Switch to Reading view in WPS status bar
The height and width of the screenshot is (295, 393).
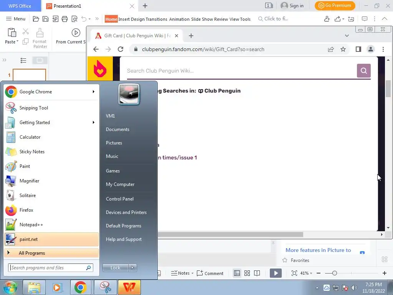click(257, 273)
